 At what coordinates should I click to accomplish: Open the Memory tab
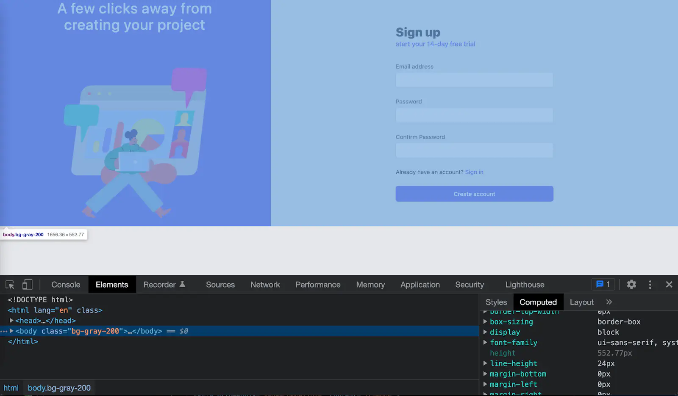(x=370, y=285)
